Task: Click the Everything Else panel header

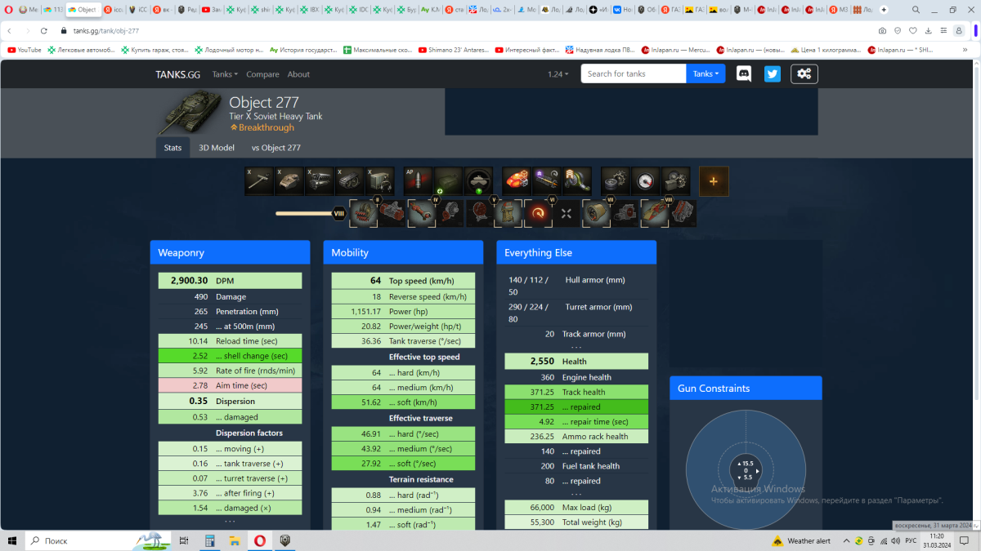Action: pyautogui.click(x=576, y=253)
